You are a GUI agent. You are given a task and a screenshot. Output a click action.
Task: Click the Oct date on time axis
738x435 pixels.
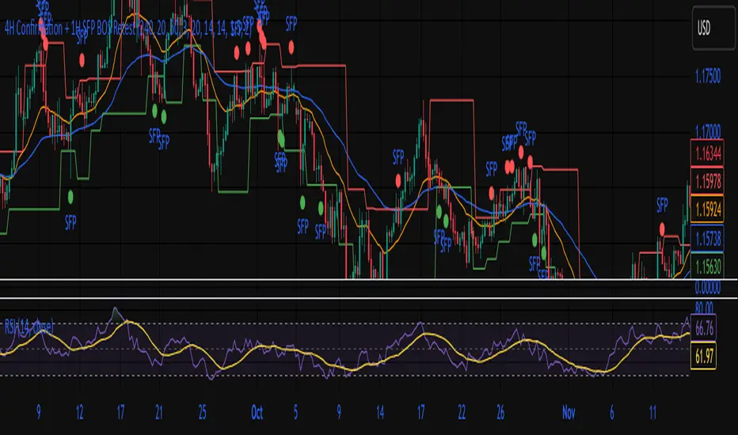click(256, 412)
